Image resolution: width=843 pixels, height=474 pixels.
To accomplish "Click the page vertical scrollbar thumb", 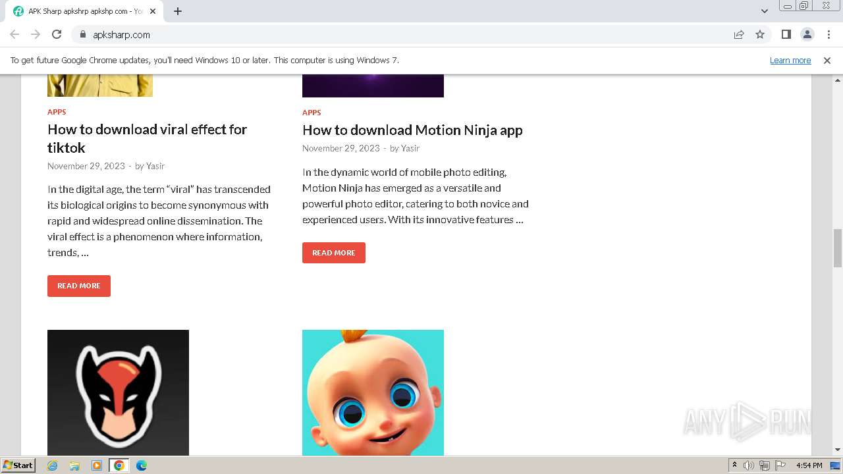I will [838, 248].
